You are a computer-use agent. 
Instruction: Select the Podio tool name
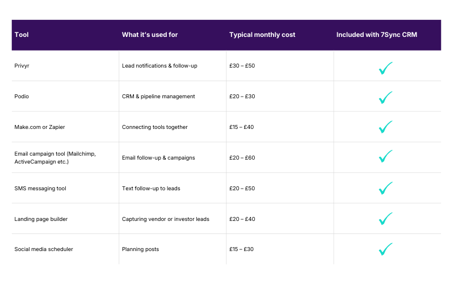coord(22,97)
